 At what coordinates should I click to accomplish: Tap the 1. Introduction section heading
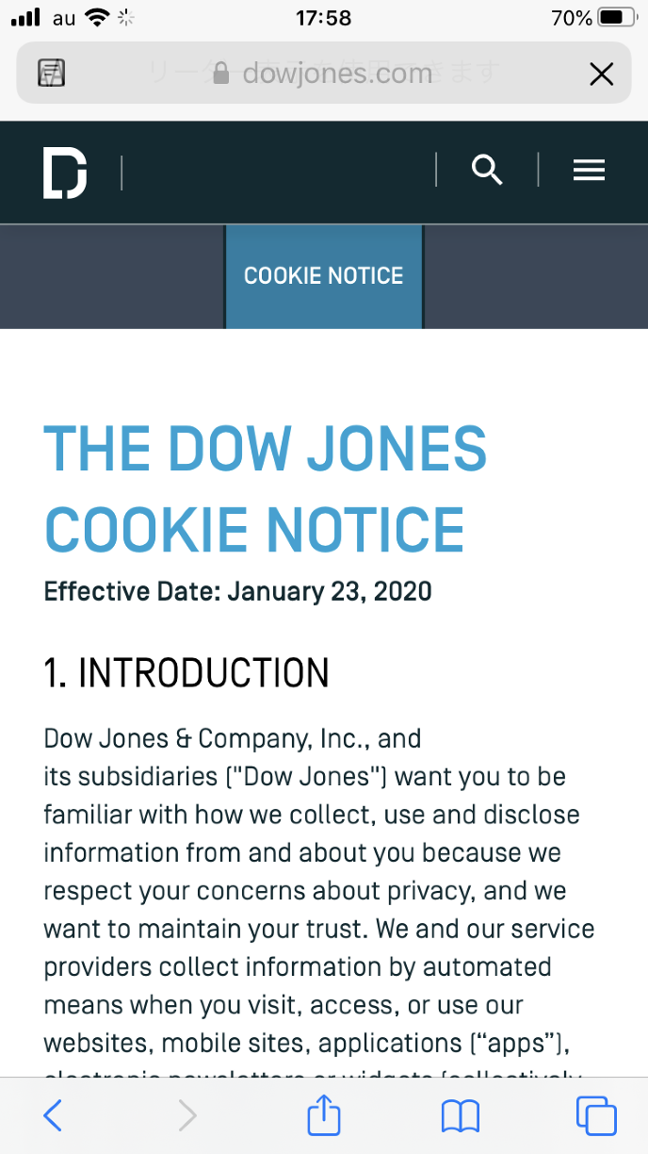(x=186, y=673)
